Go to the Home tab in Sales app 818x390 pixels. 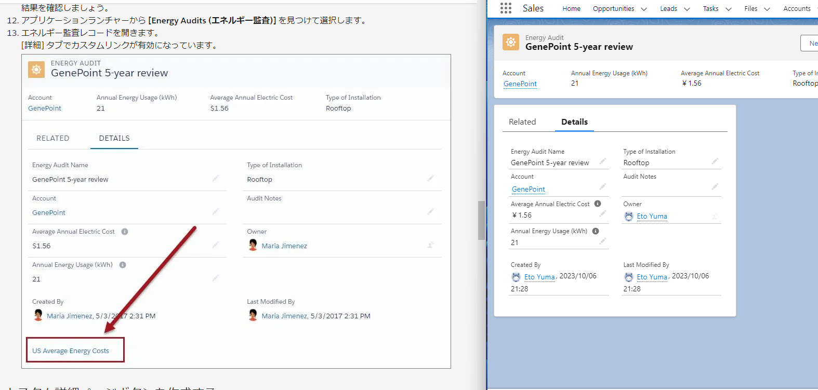[x=571, y=8]
